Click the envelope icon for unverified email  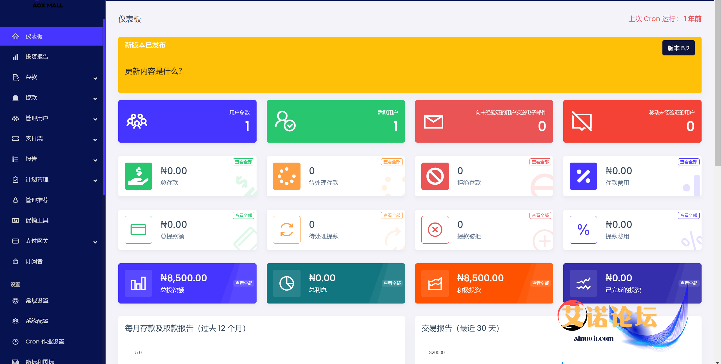point(433,122)
